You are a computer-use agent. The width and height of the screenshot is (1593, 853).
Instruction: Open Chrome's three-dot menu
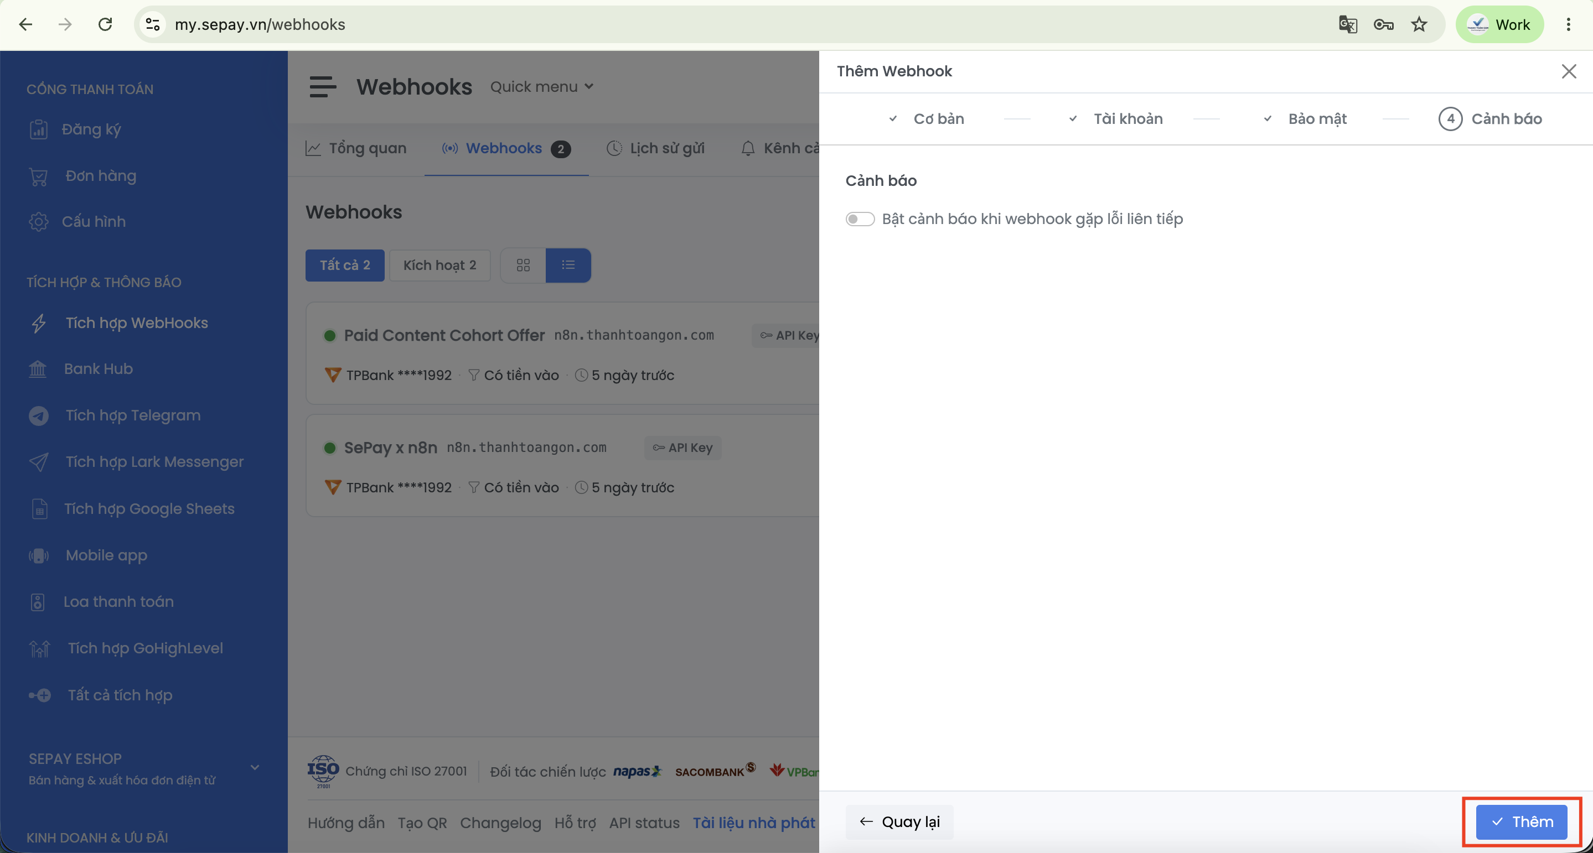[x=1568, y=25]
